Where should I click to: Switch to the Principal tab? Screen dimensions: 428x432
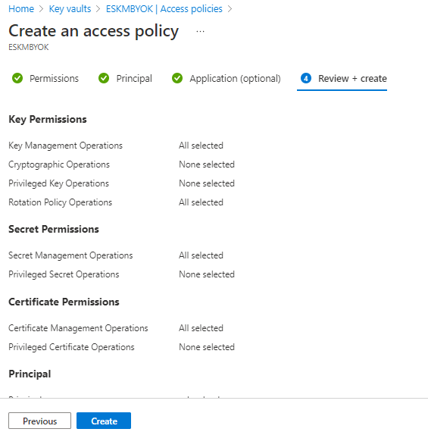[x=125, y=79]
